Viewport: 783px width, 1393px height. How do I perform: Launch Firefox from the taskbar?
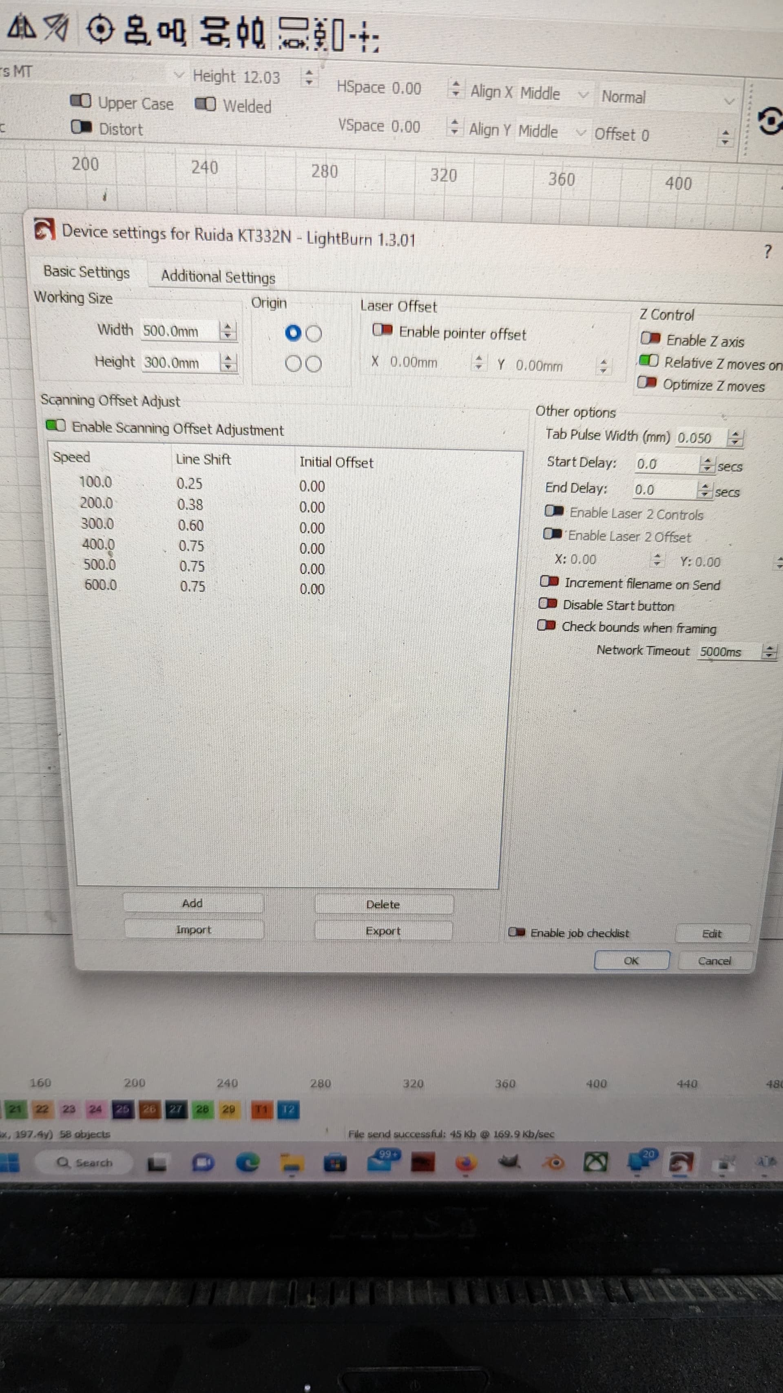coord(465,1162)
